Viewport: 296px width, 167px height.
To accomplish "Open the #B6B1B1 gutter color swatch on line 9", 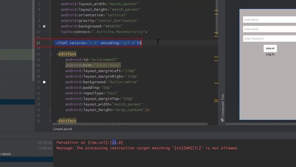I will (x=44, y=26).
